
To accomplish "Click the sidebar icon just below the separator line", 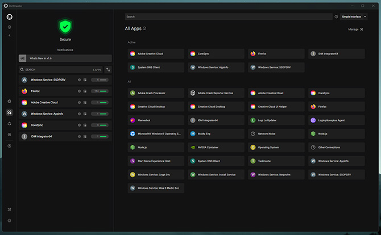I will click(10, 146).
